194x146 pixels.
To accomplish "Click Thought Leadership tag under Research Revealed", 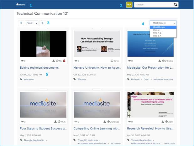I will [141, 140].
